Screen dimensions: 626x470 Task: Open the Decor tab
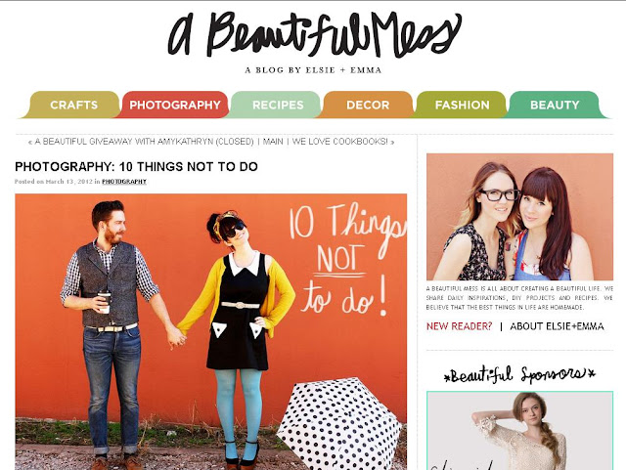click(x=368, y=105)
